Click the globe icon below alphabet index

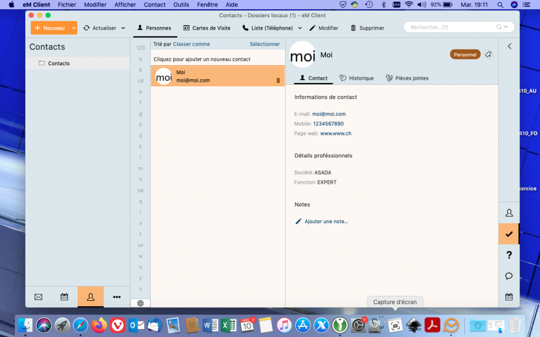[140, 303]
